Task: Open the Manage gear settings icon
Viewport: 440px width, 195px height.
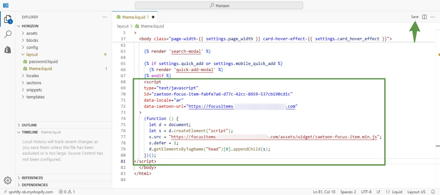Action: tap(8, 180)
